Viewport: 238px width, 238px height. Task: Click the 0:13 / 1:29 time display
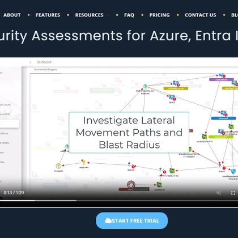pyautogui.click(x=14, y=193)
